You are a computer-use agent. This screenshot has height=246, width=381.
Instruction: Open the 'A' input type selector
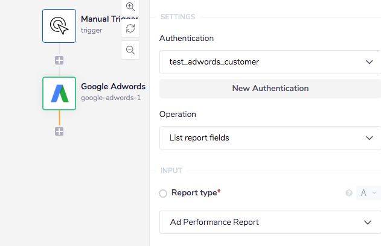tap(368, 193)
